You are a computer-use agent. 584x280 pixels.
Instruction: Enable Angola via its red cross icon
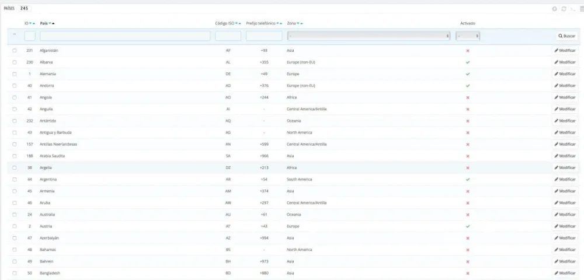pyautogui.click(x=468, y=97)
